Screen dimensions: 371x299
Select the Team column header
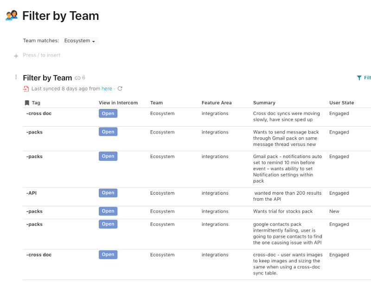click(156, 102)
